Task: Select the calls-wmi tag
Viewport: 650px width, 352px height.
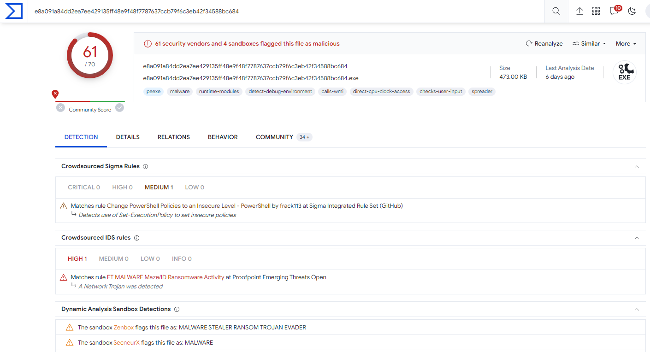Action: [332, 92]
